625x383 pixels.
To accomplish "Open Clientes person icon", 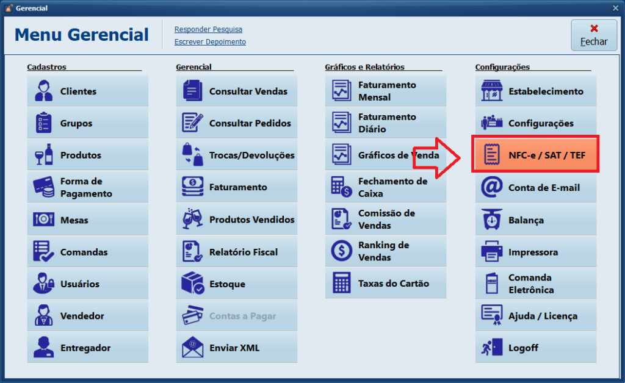I will coord(43,91).
